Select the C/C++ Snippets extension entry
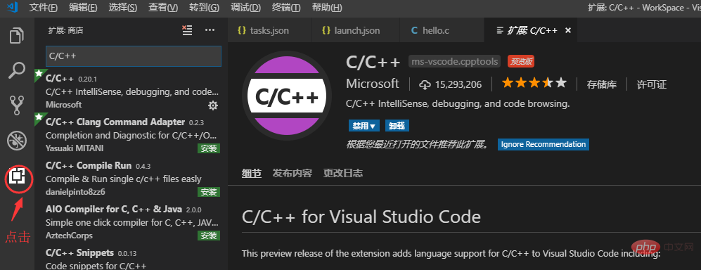This screenshot has width=701, height=270. (131, 257)
